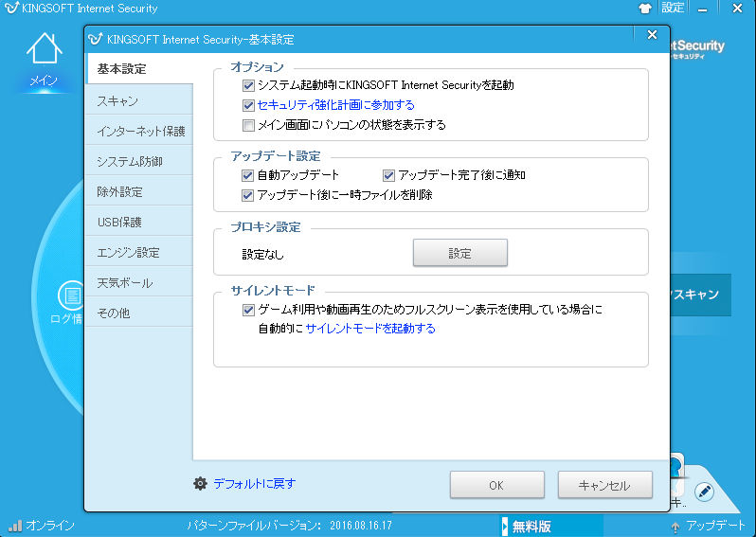
Task: Open the スキャン settings tab
Action: pos(139,100)
